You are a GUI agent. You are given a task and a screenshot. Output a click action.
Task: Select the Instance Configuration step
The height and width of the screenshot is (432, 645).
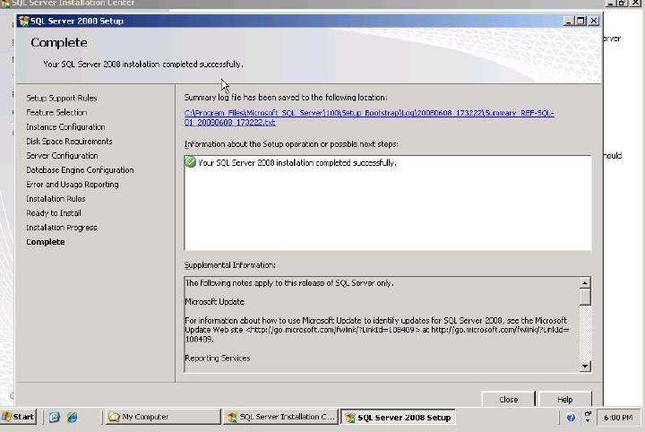[x=65, y=126]
